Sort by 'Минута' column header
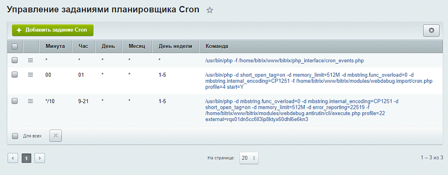 tap(55, 46)
